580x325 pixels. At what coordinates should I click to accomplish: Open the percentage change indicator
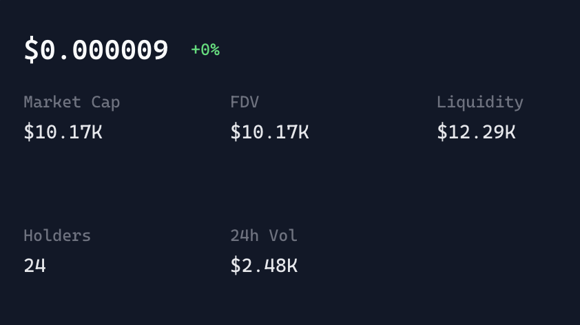205,50
